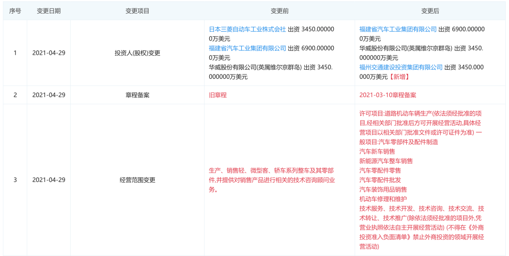
Task: Click the 2021-03-10章程备案 text
Action: pos(387,95)
